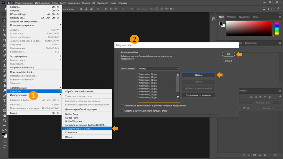Select the Horizontal Type tool
283x159 pixels.
point(4,100)
